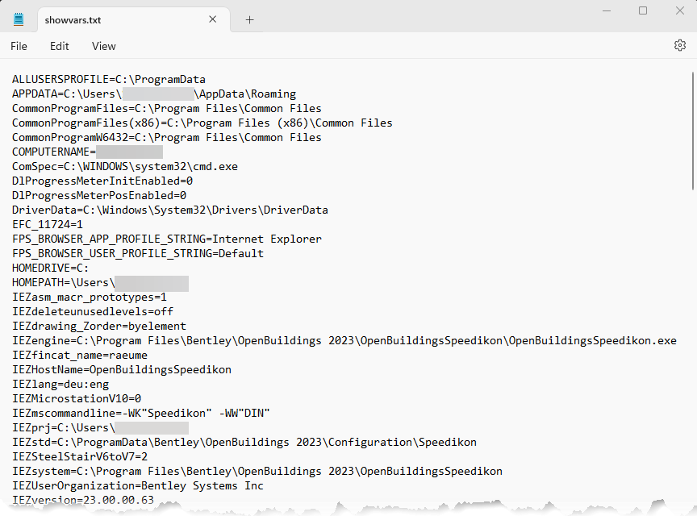Click the IEZsystem line
The height and width of the screenshot is (516, 697).
pyautogui.click(x=257, y=471)
